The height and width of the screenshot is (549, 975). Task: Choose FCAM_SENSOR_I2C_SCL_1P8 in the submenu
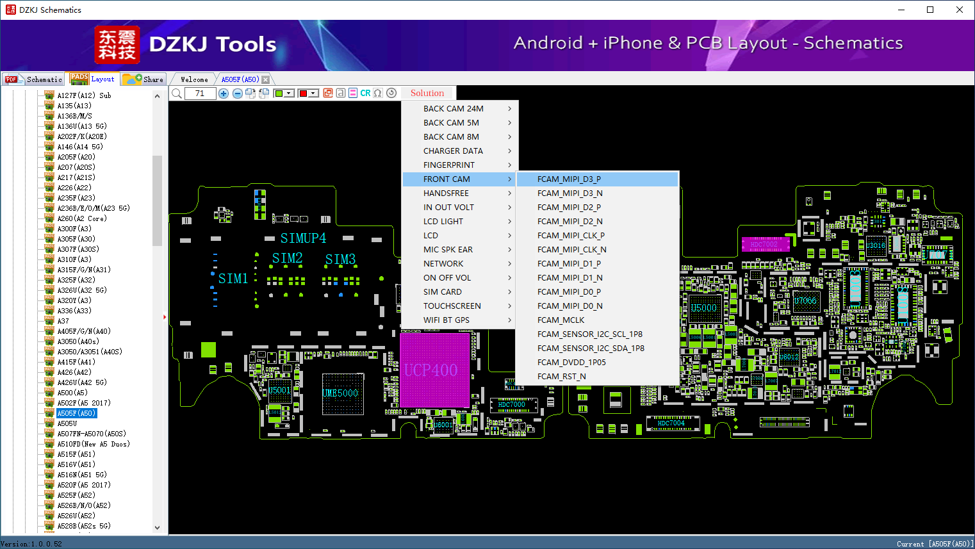click(x=597, y=334)
